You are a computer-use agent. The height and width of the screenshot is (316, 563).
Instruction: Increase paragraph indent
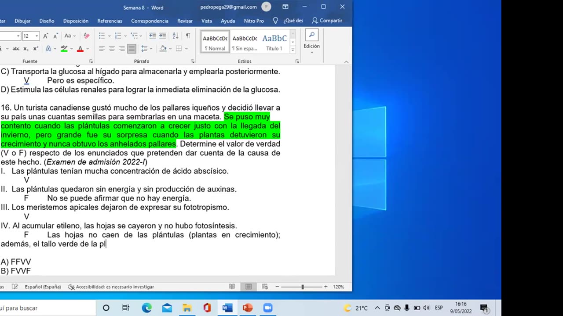[x=162, y=36]
